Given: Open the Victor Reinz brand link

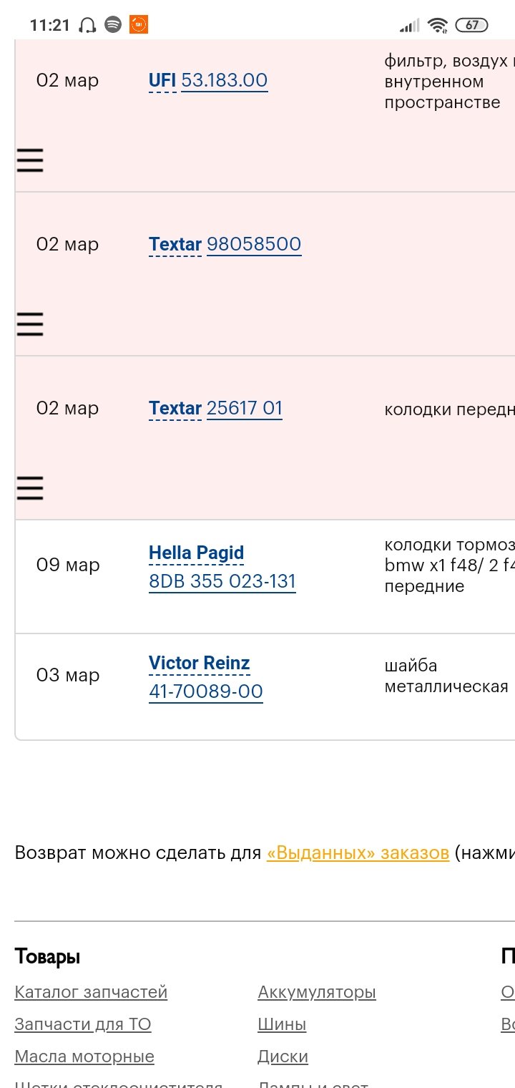Looking at the screenshot, I should pyautogui.click(x=200, y=663).
